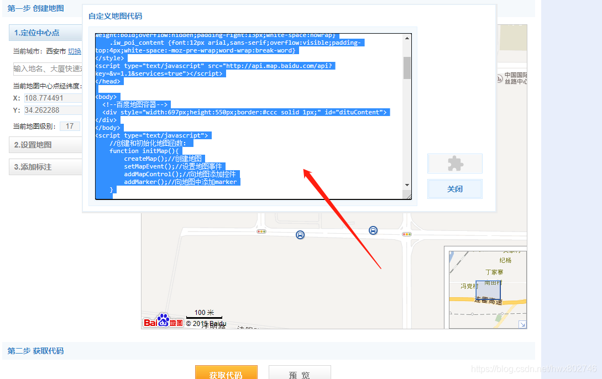This screenshot has height=379, width=602.
Task: Click the left bus stop icon on map
Action: 300,234
